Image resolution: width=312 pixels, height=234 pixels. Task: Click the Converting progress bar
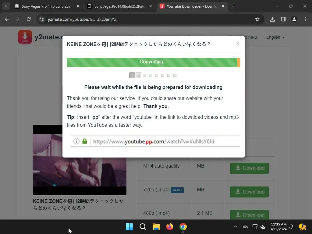(154, 62)
